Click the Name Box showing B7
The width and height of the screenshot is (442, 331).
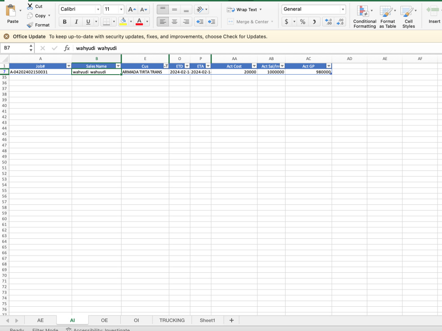tap(15, 48)
